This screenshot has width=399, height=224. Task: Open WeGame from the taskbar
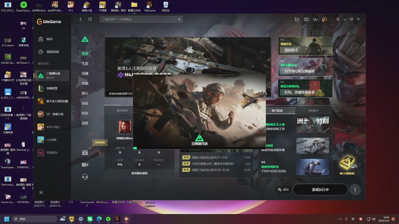click(x=117, y=219)
